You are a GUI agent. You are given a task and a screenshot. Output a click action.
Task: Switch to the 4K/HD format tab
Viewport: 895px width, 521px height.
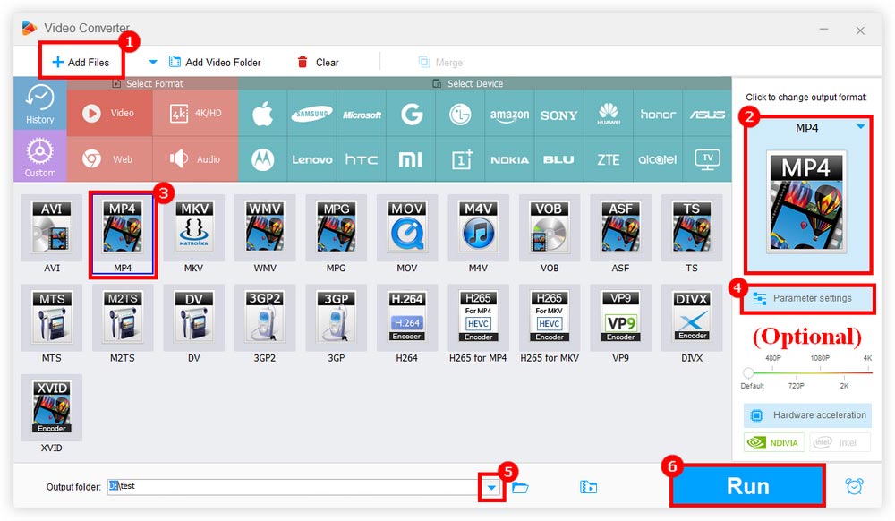coord(195,113)
